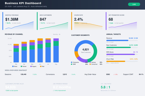Click the 6,210 / 8,000 customers target
145x96 pixels.
[133, 45]
